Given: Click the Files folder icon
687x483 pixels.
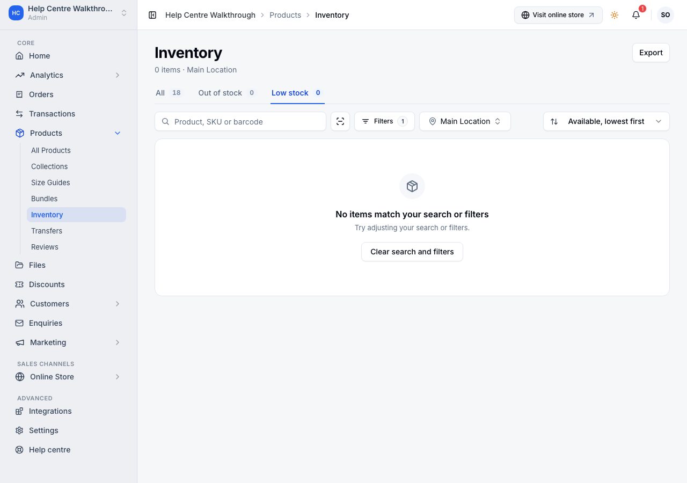Looking at the screenshot, I should point(19,265).
